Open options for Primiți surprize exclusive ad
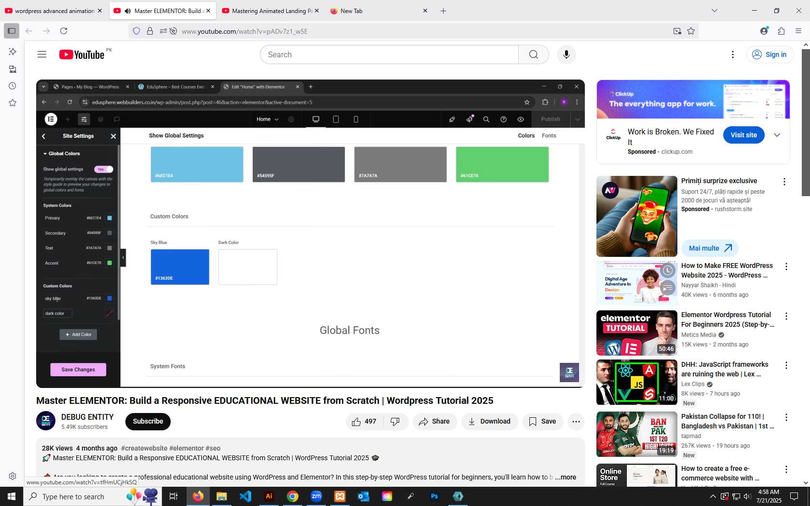This screenshot has width=810, height=506. 784,182
